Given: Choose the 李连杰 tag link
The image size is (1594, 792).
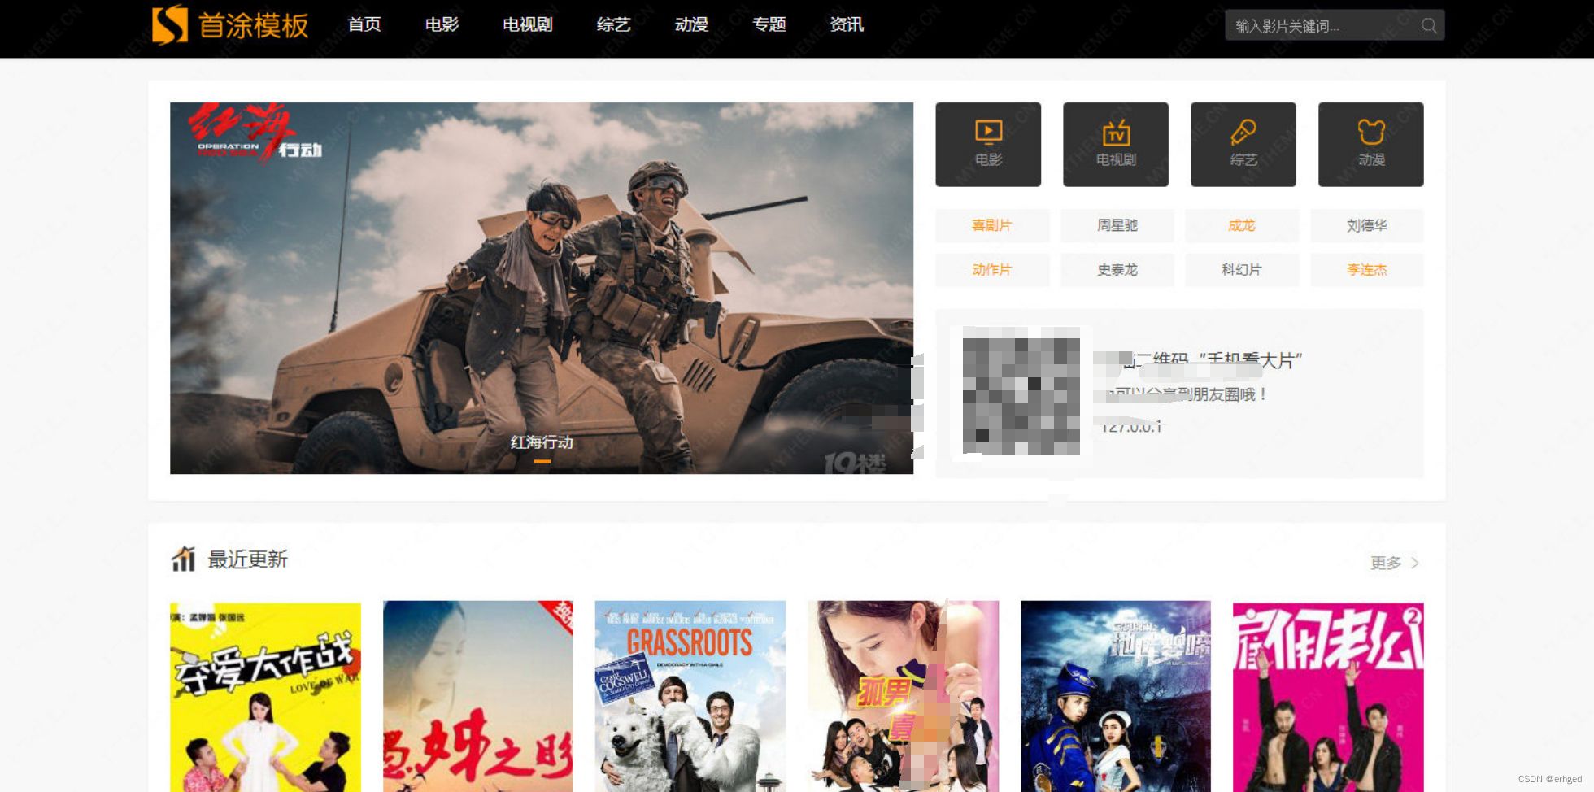Looking at the screenshot, I should click(x=1366, y=270).
